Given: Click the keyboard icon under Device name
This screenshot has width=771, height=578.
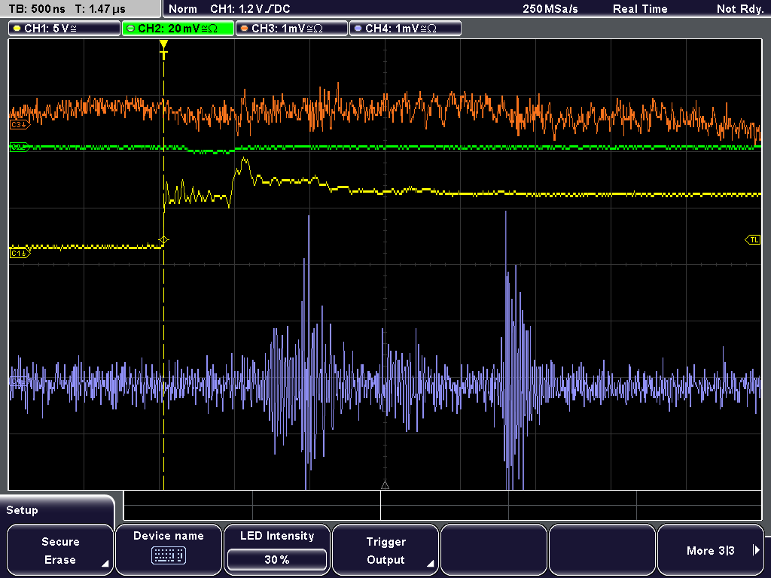Looking at the screenshot, I should (x=168, y=556).
